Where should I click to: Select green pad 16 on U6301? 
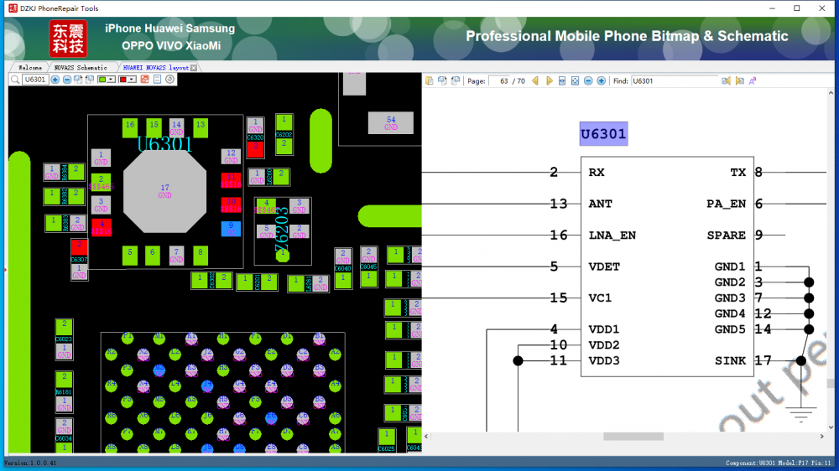pyautogui.click(x=130, y=127)
